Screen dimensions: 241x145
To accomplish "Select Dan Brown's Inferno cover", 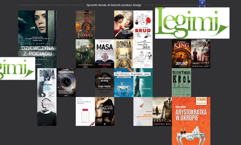I will pos(85,25).
